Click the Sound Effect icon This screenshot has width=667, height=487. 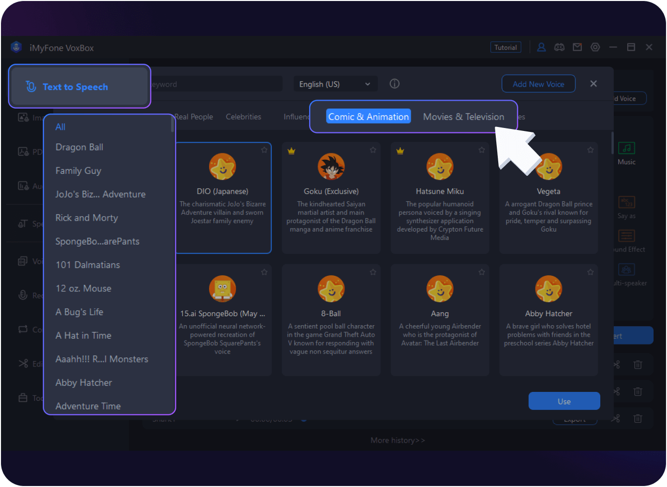click(627, 236)
